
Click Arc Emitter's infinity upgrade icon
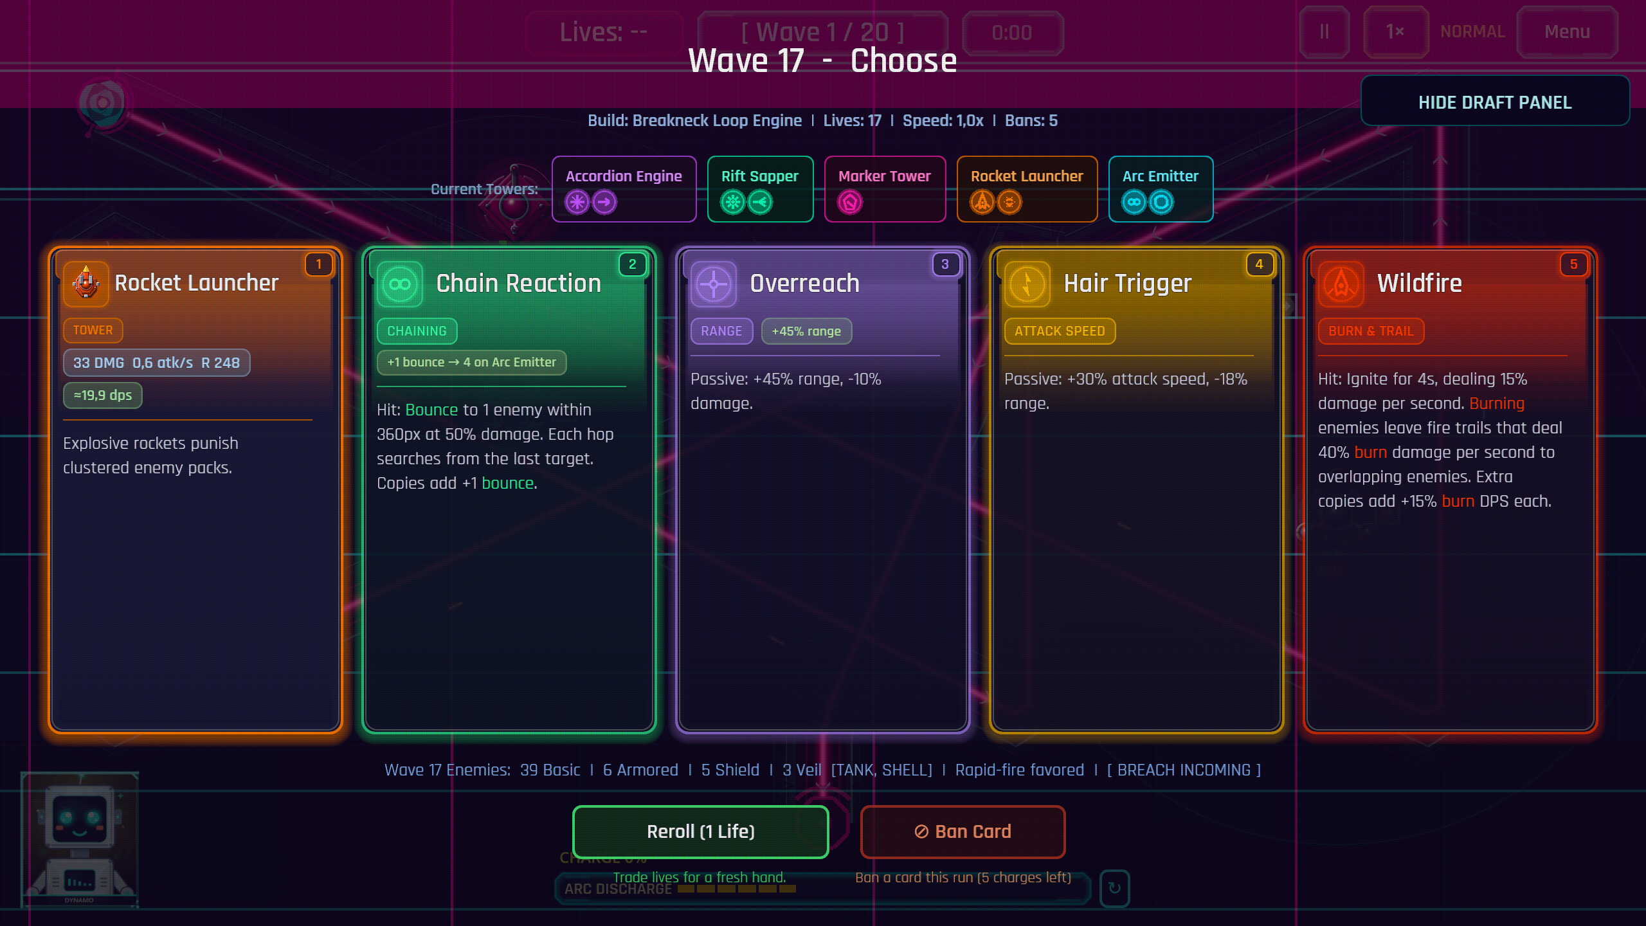(1134, 203)
